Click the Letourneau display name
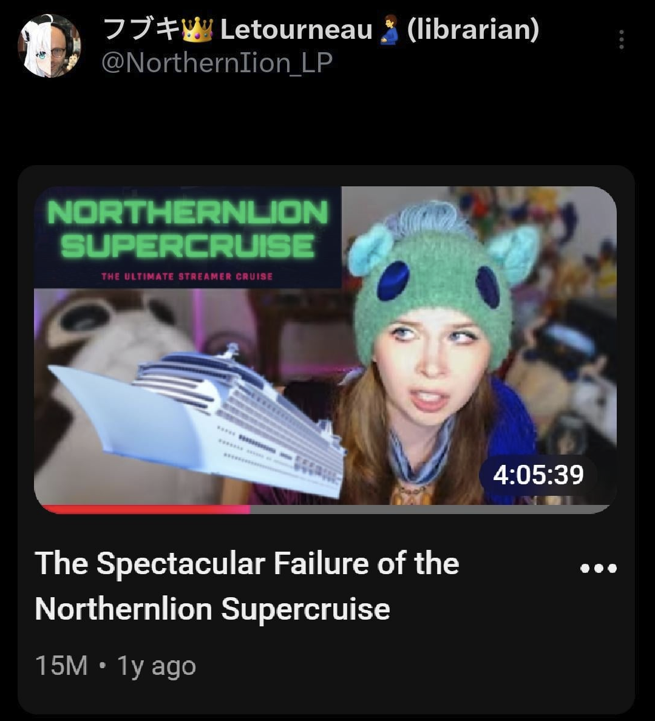Screen dimensions: 655x721 tap(296, 29)
